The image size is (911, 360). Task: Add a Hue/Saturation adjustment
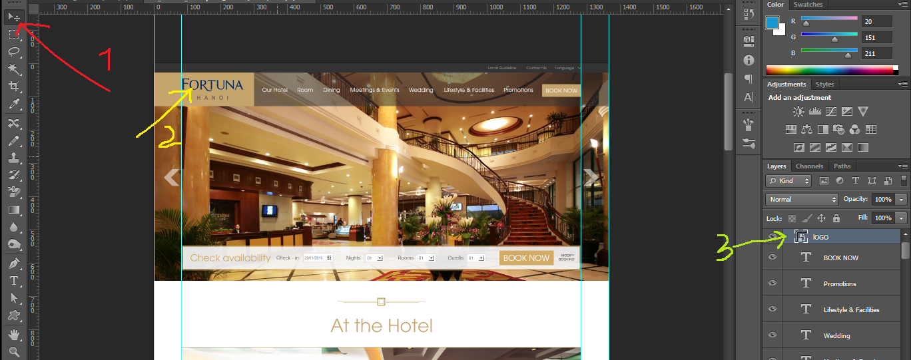click(x=791, y=130)
